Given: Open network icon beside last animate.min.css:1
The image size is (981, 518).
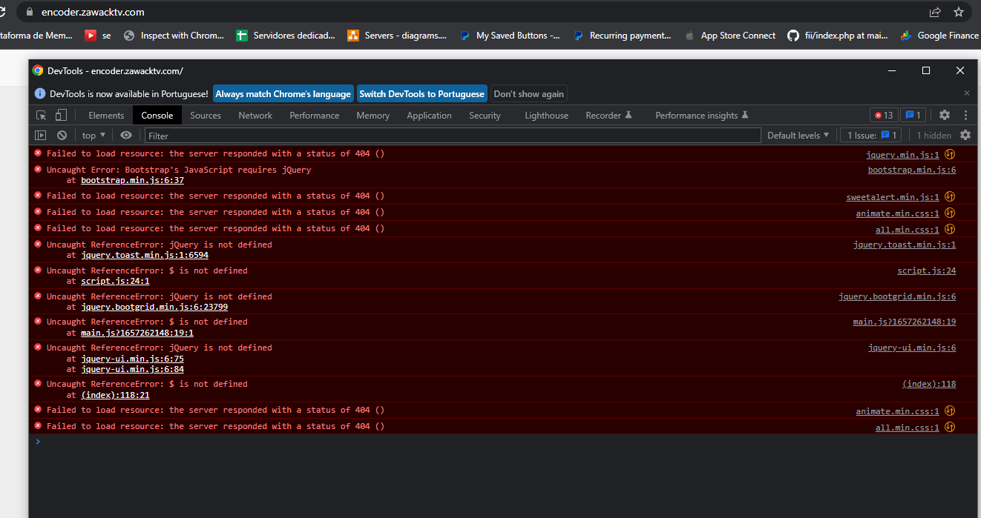Looking at the screenshot, I should [x=949, y=411].
